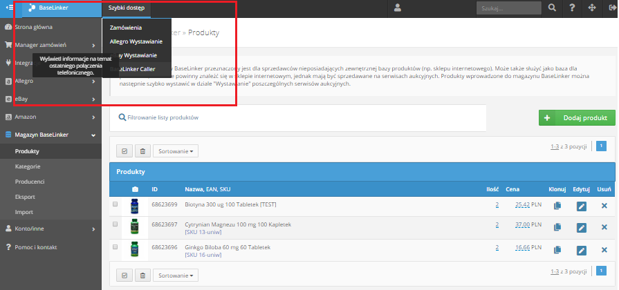Screen dimensions: 619x290
Task: Select Allegro Wystawianie in quick access menu
Action: click(x=136, y=41)
